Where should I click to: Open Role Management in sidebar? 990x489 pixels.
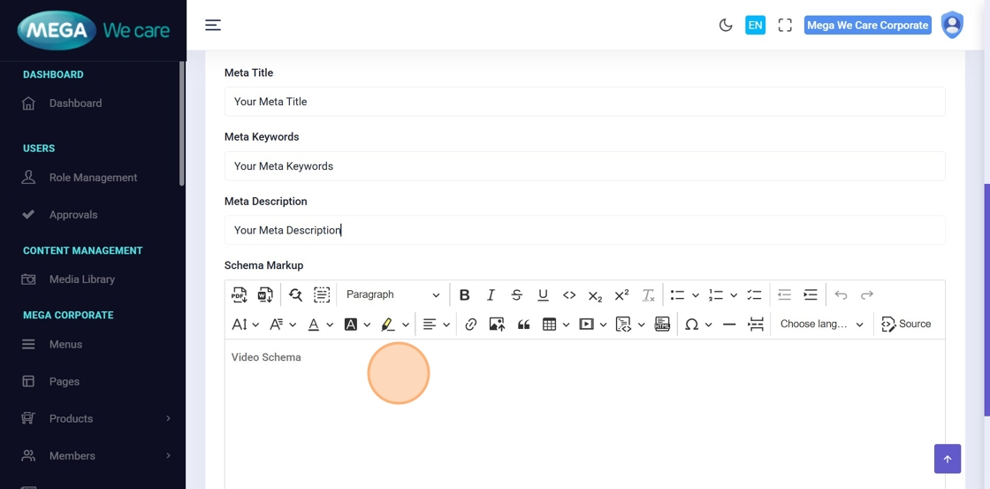coord(93,178)
